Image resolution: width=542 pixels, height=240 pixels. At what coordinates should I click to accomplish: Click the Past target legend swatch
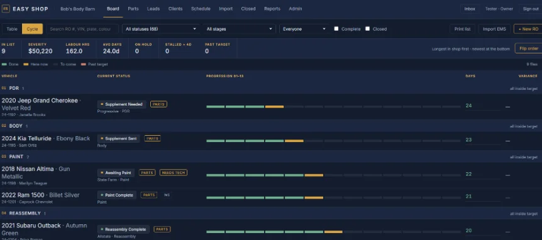click(x=83, y=65)
